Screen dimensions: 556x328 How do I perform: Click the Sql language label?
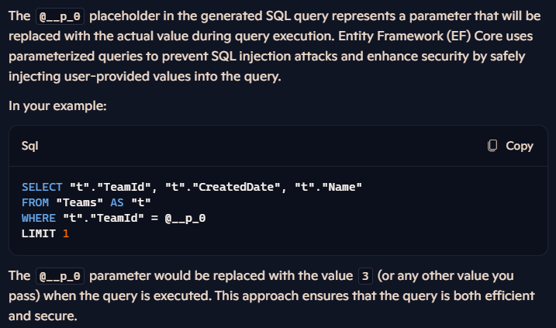pyautogui.click(x=29, y=146)
